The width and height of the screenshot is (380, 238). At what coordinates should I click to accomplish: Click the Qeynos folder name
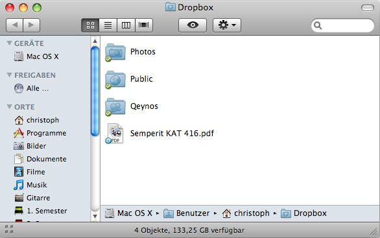coord(144,106)
